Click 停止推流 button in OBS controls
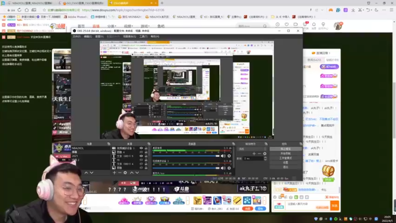 click(286, 149)
